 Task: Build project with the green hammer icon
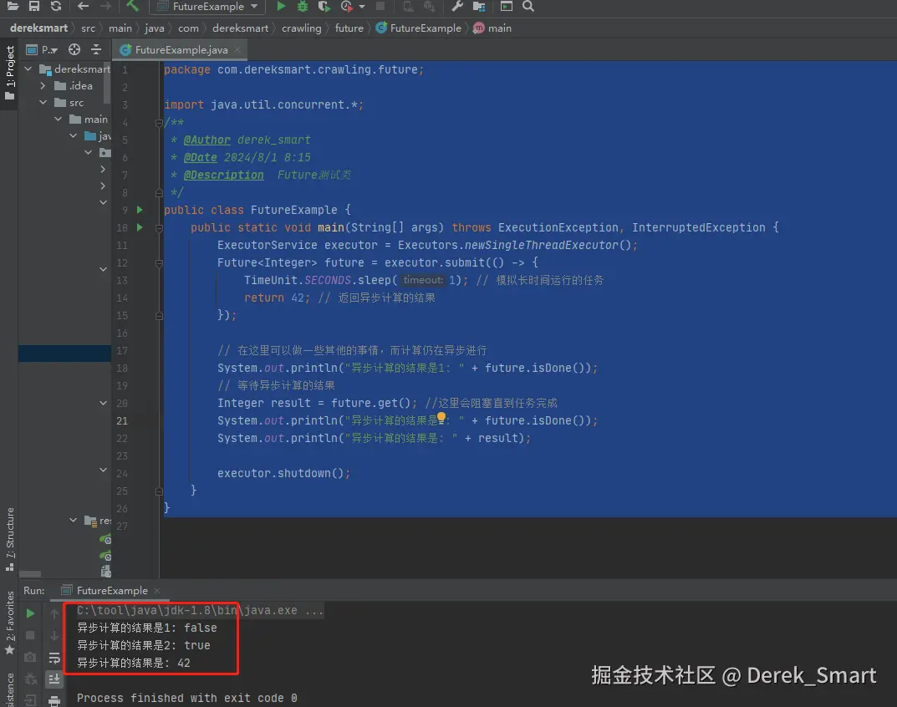133,7
